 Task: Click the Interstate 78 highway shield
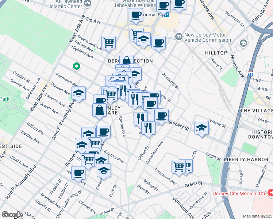pos(250,74)
